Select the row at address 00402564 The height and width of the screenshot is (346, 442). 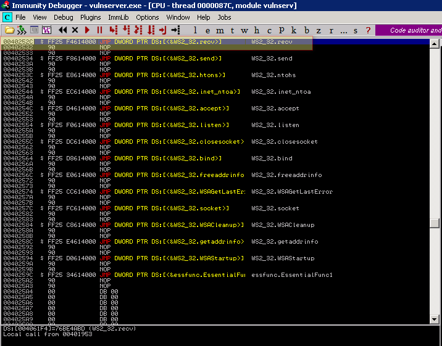coord(215,159)
